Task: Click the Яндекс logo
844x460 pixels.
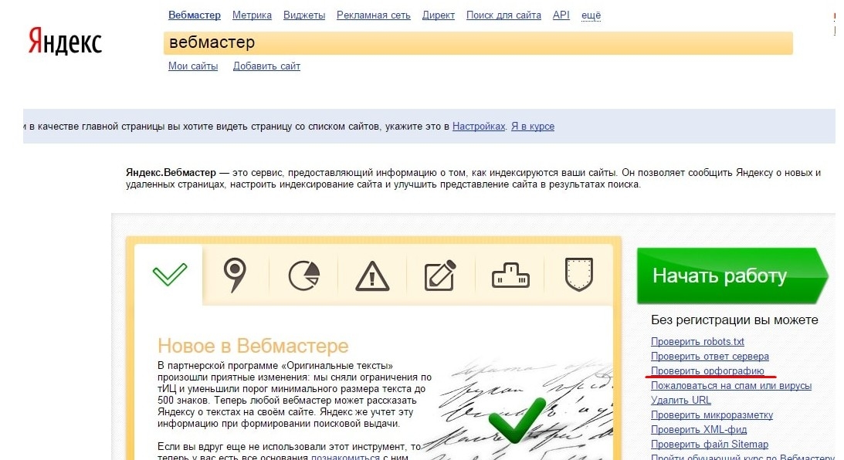Action: 65,42
